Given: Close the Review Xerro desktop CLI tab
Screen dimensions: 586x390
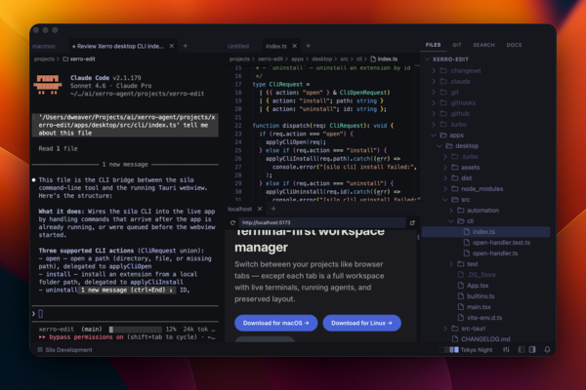Looking at the screenshot, I should 172,46.
